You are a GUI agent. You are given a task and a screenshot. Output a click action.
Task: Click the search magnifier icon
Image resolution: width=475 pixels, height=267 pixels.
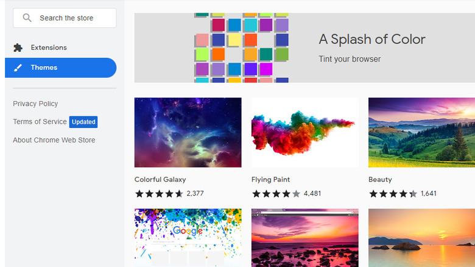(27, 18)
